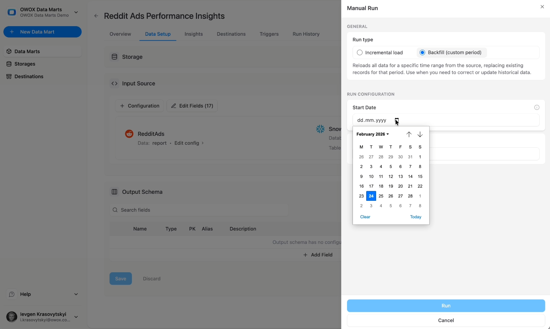Expand the OWOX Data Marts workspace switcher

pyautogui.click(x=76, y=12)
